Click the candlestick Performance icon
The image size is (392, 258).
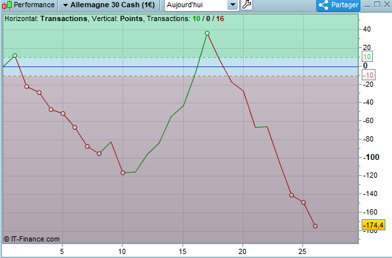pyautogui.click(x=7, y=5)
